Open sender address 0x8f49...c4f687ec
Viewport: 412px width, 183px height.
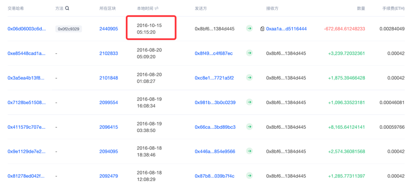coord(214,53)
